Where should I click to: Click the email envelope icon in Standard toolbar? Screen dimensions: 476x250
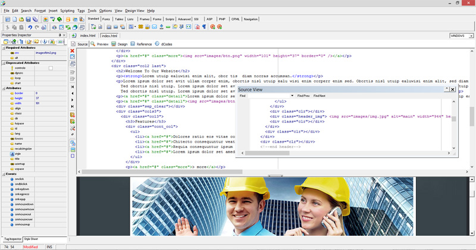click(x=155, y=27)
